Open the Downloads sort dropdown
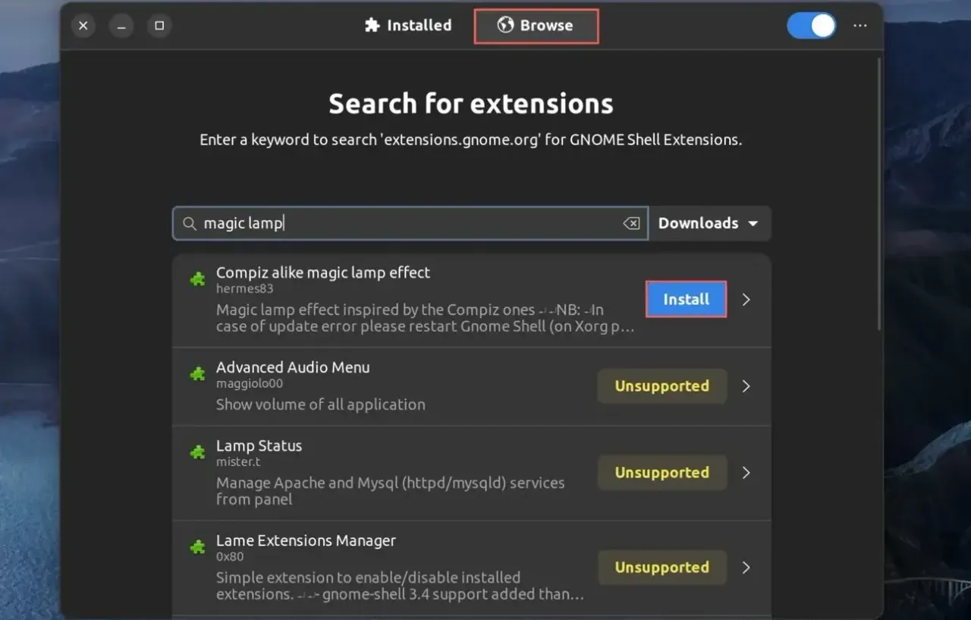Viewport: 971px width, 620px height. (x=709, y=223)
